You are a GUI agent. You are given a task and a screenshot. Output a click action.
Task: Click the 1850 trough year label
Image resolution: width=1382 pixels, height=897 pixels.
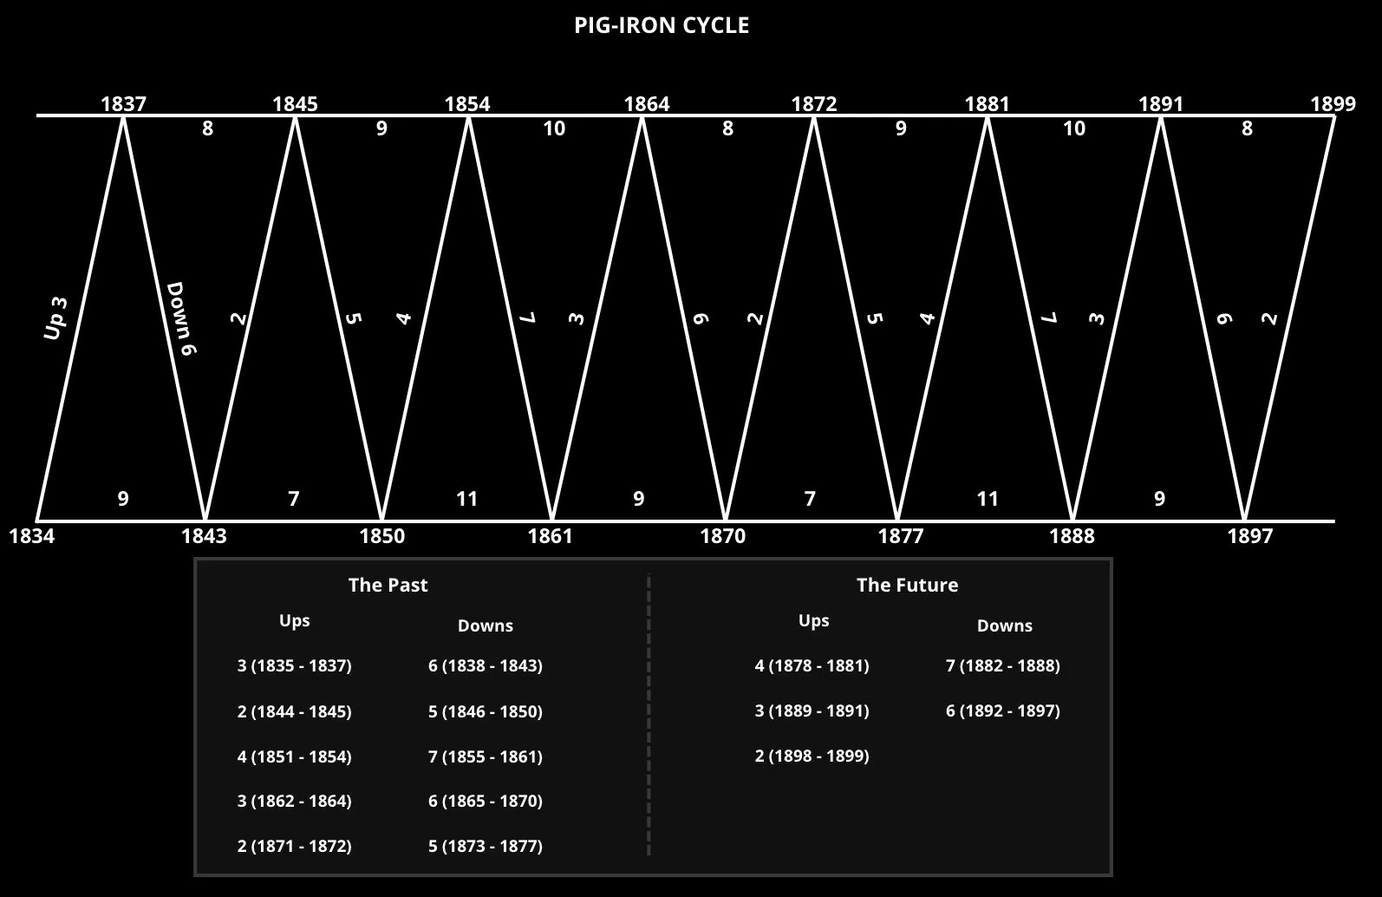pos(382,536)
